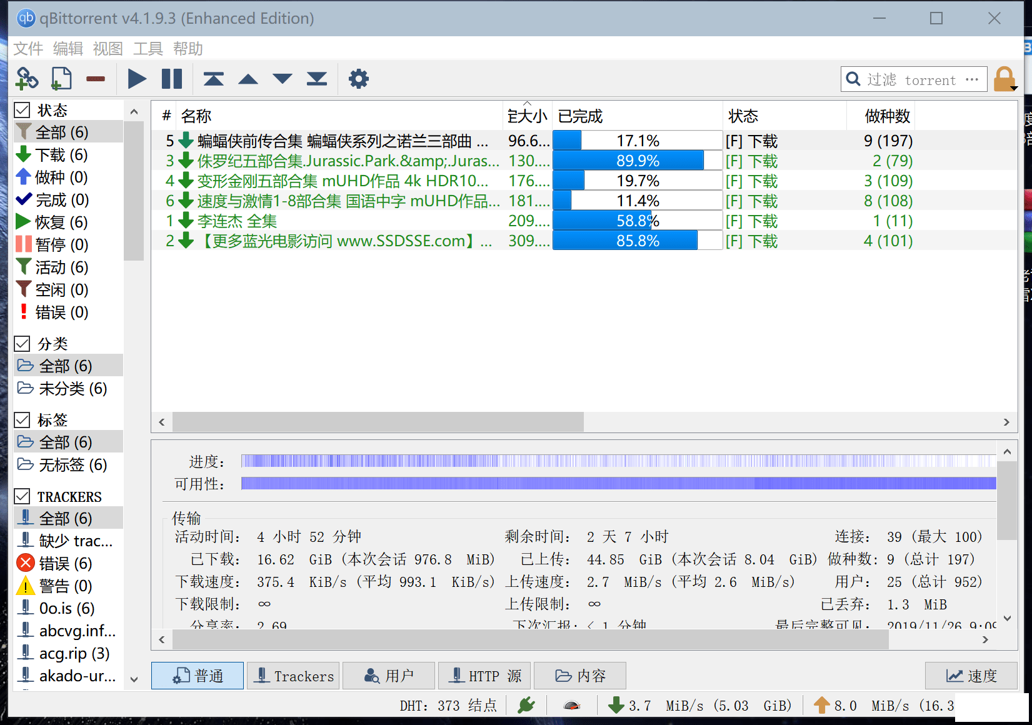Click the delete torrent minus icon
Viewport: 1032px width, 725px height.
click(x=96, y=79)
